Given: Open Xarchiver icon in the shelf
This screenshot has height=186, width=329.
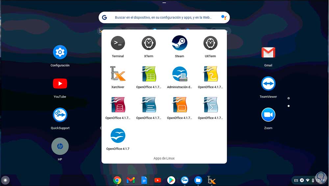Looking at the screenshot, I should click(212, 180).
